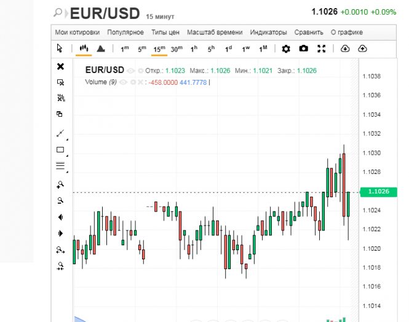Viewport: 409px width, 322px height.
Task: Open the Мои котировки menu
Action: tap(77, 33)
